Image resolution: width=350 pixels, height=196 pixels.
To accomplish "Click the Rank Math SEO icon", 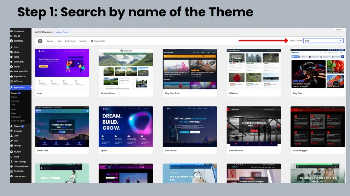I will 11,71.
